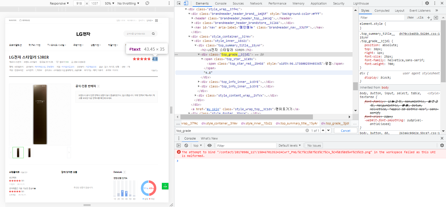Select div.top_summary_title__15yAr breadcrumb
Image resolution: width=446 pixels, height=207 pixels.
(x=297, y=123)
